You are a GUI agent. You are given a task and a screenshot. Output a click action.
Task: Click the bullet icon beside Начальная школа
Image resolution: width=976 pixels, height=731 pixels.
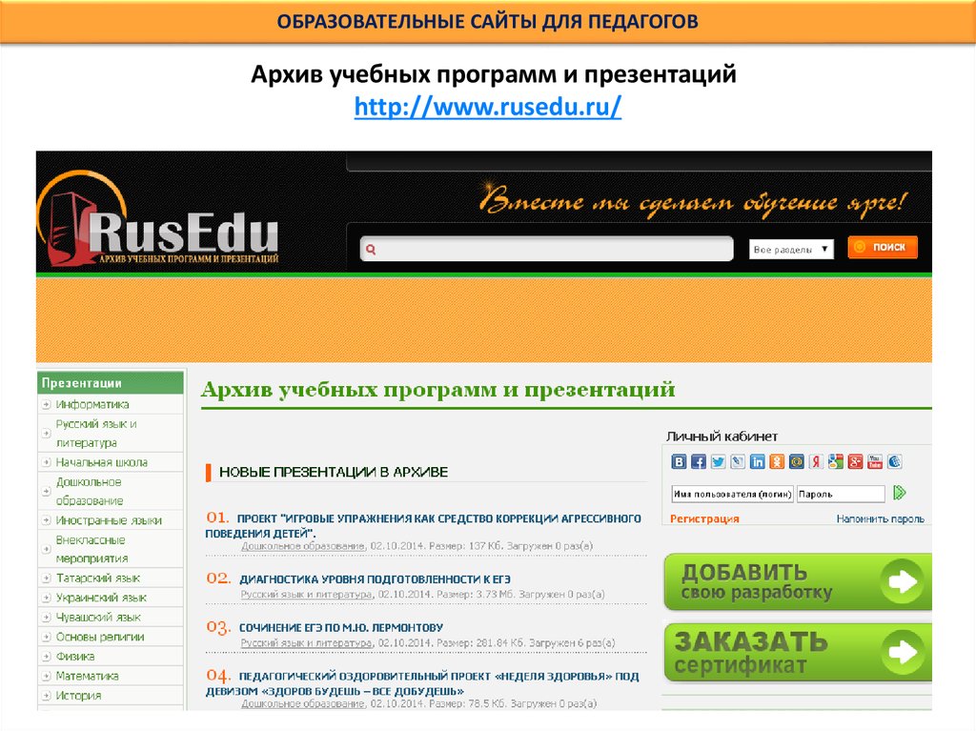click(x=46, y=462)
